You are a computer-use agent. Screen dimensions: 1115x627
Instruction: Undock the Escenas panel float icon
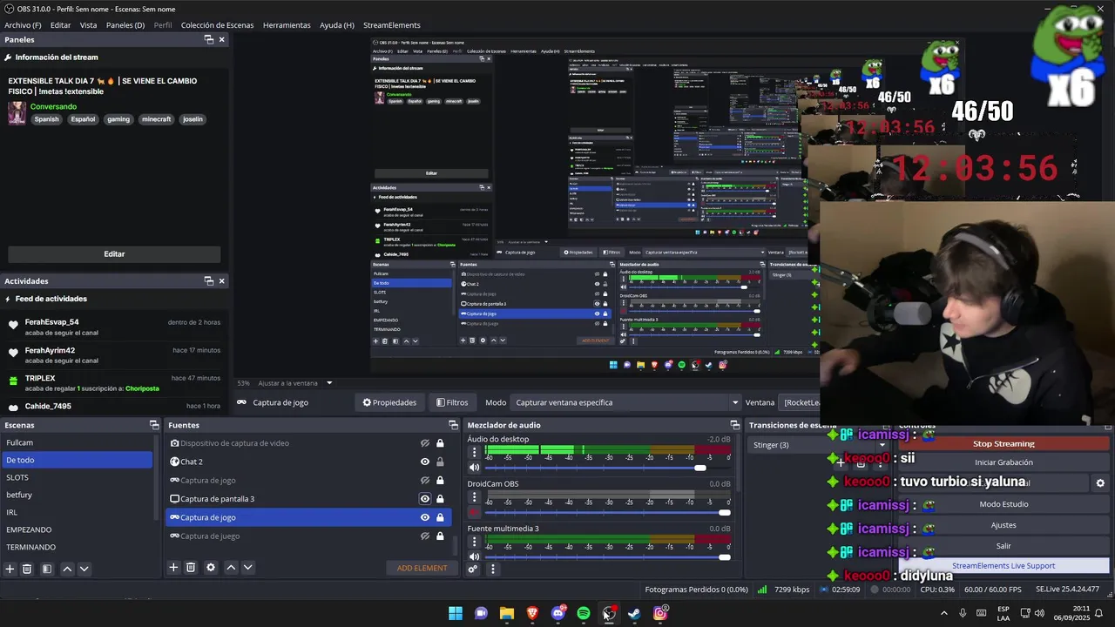point(154,425)
